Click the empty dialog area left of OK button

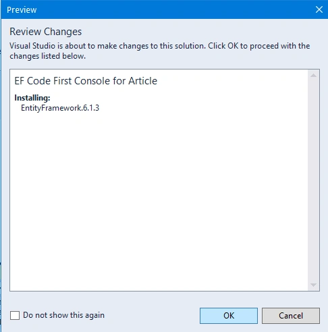click(152, 315)
